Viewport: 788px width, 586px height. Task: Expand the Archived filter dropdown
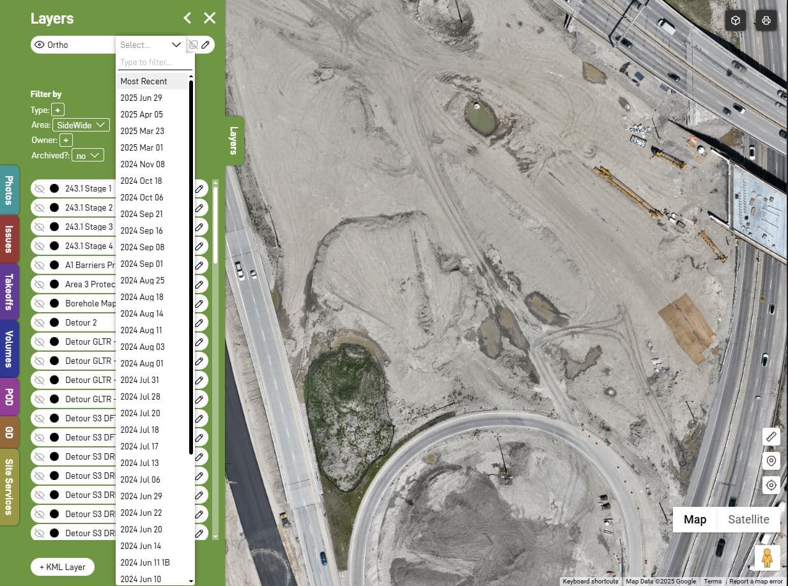coord(88,155)
